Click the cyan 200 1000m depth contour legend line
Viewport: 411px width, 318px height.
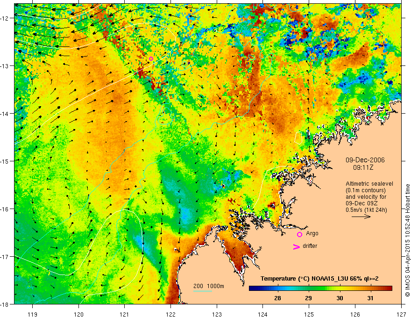pyautogui.click(x=203, y=291)
